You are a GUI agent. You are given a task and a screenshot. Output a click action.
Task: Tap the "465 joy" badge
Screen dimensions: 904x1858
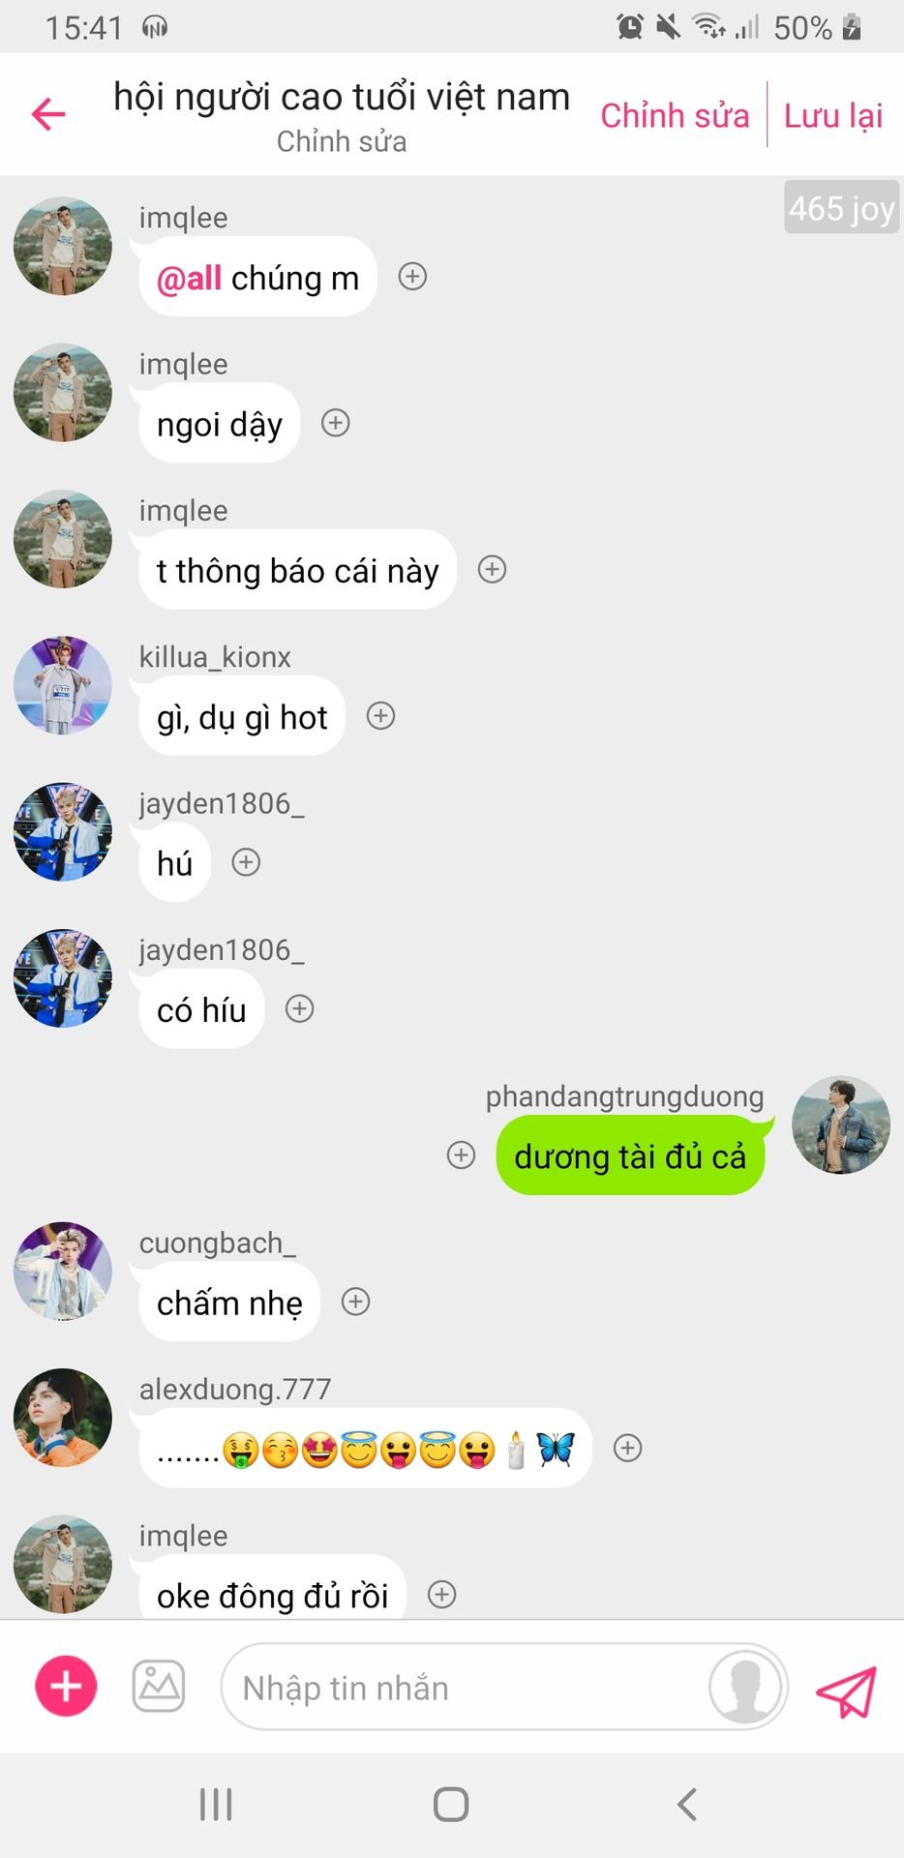(842, 207)
